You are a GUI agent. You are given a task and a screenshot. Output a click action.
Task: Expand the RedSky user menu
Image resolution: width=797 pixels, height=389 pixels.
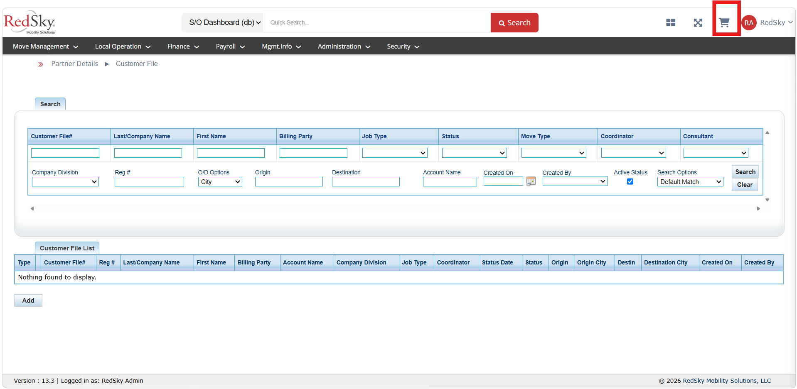click(x=776, y=22)
